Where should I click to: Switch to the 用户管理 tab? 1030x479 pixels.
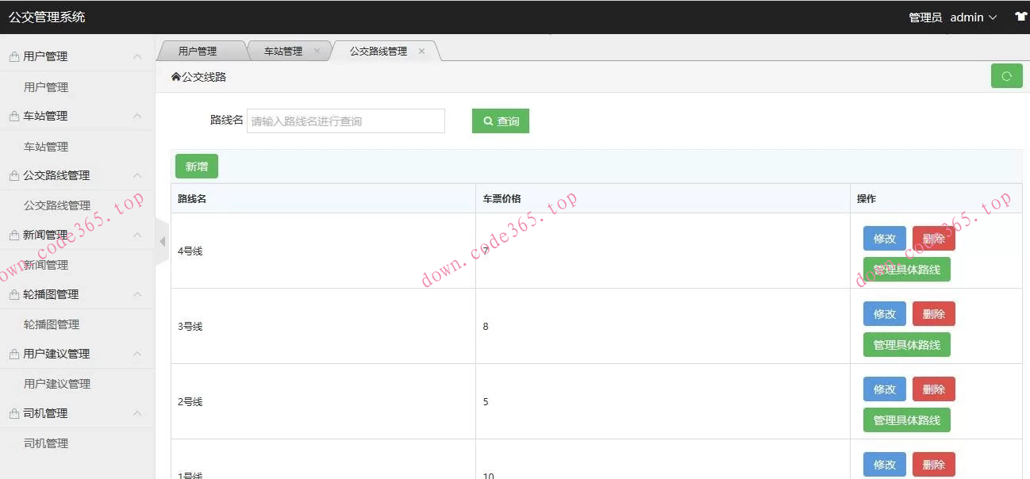[x=198, y=51]
